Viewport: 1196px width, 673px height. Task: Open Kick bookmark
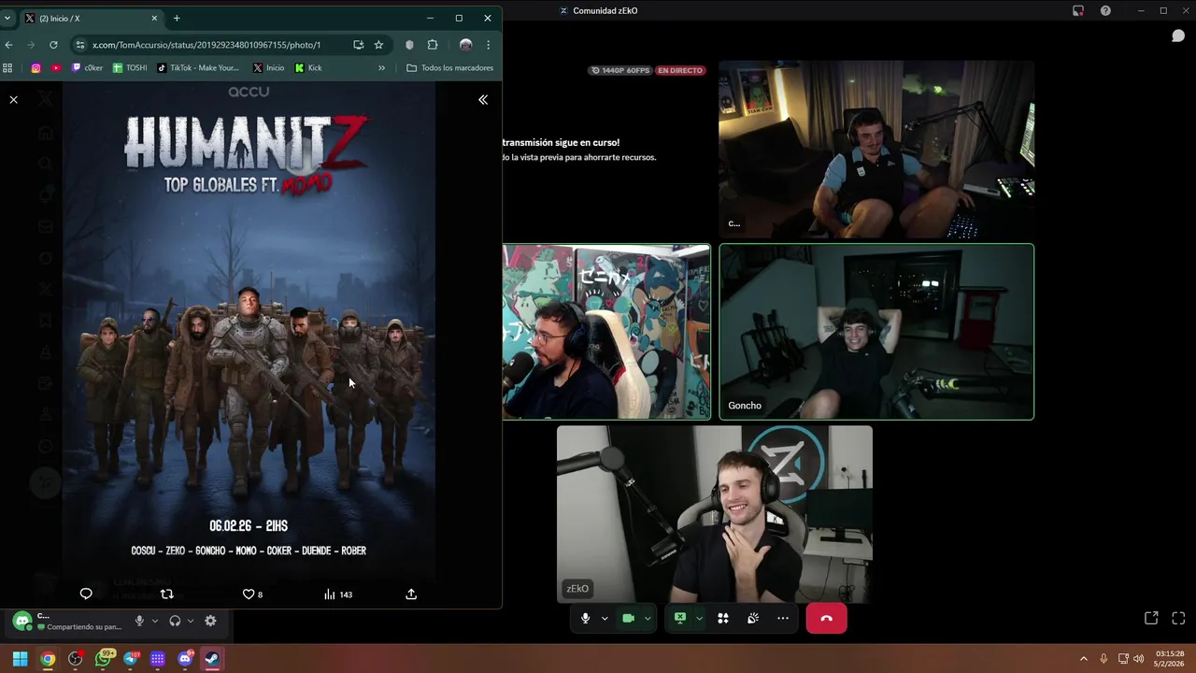(308, 67)
